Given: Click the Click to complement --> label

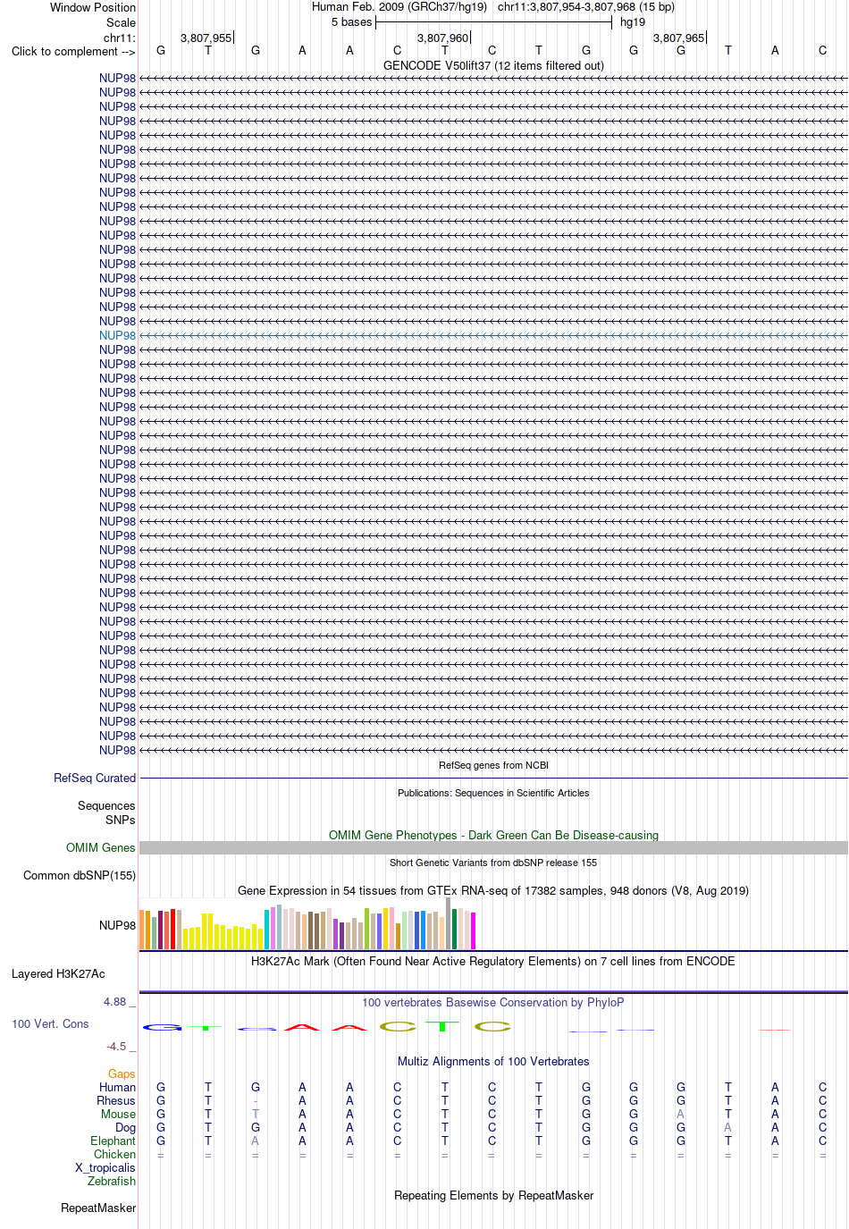Looking at the screenshot, I should (73, 51).
